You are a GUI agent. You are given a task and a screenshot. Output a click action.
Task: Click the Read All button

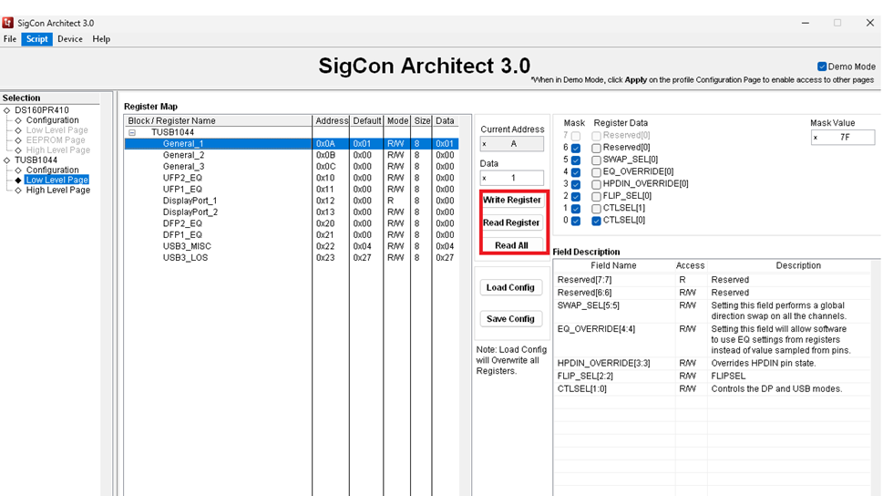(511, 245)
